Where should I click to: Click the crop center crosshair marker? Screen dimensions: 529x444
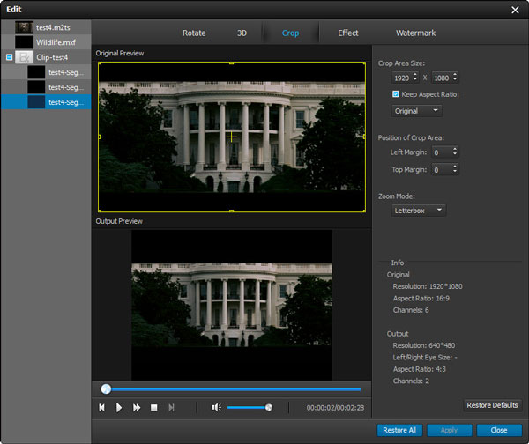click(231, 137)
